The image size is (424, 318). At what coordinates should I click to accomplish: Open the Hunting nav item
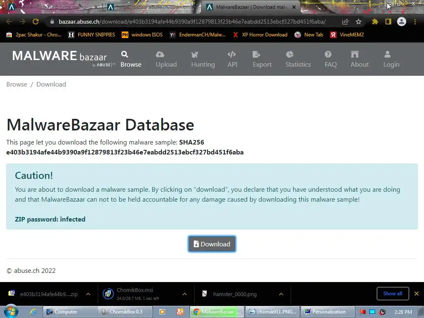(x=203, y=59)
